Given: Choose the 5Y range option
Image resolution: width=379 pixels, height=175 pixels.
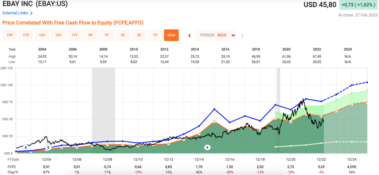Looking at the screenshot, I should click(x=123, y=35).
